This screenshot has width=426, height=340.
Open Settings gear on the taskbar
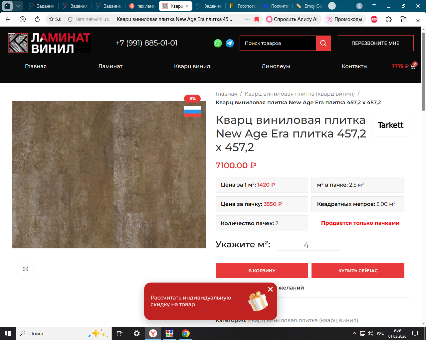136,333
